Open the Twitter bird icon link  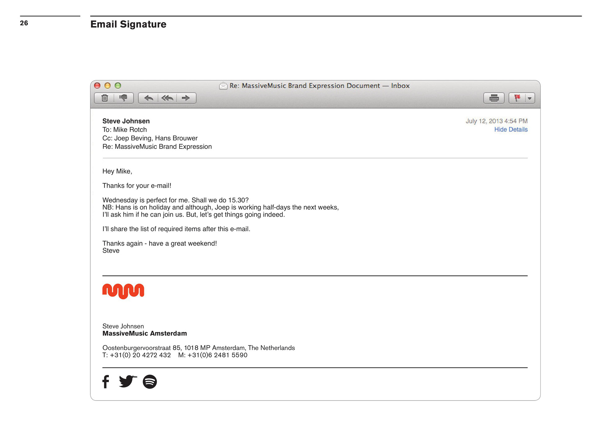tap(127, 381)
